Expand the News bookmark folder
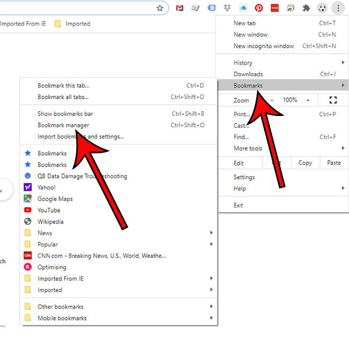The image size is (349, 340). coord(45,233)
